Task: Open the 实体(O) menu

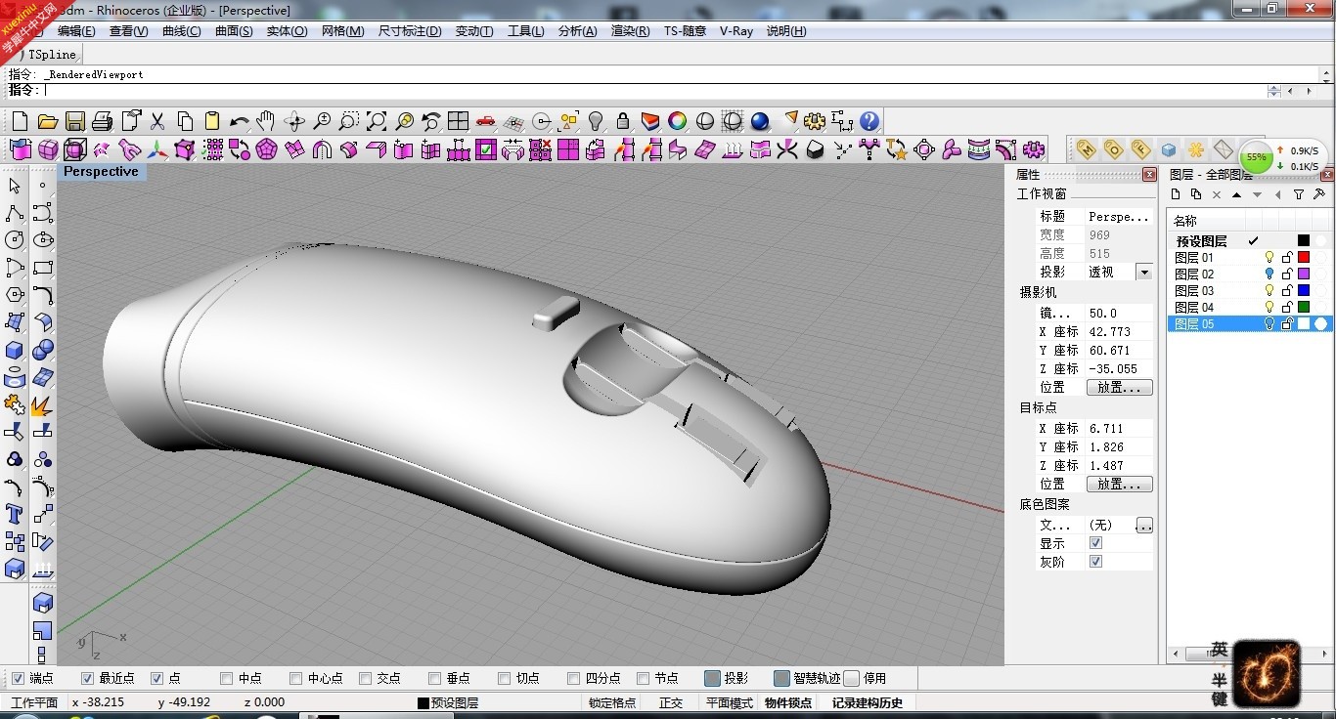Action: (x=287, y=31)
